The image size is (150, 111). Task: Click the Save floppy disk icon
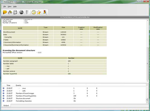coord(15,12)
